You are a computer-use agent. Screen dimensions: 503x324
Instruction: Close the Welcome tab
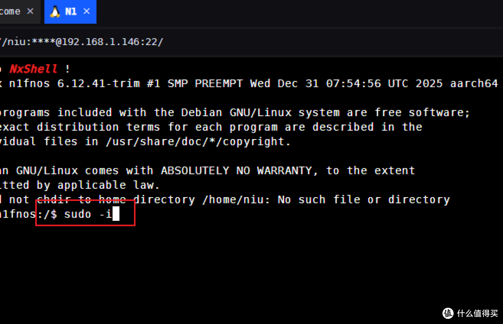(30, 11)
